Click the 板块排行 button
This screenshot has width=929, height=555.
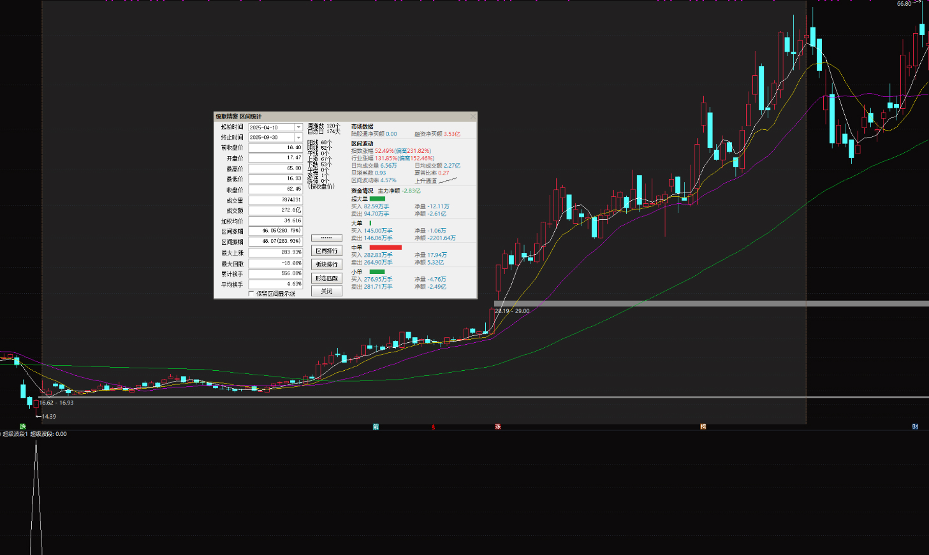326,264
